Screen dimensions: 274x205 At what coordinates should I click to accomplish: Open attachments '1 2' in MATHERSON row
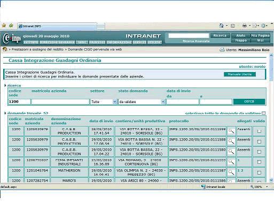[x=240, y=170]
